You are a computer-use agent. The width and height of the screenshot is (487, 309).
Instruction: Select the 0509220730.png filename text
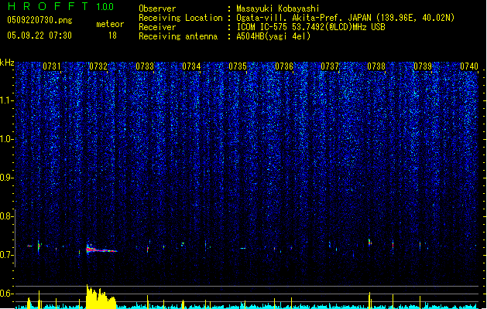(x=39, y=20)
